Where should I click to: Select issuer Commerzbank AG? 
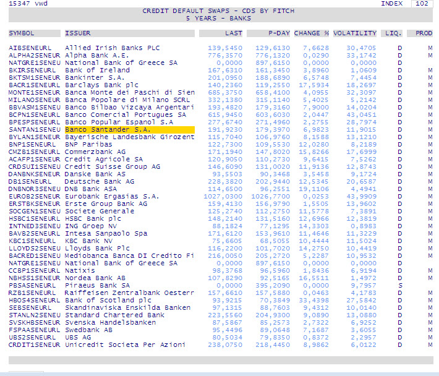[95, 152]
